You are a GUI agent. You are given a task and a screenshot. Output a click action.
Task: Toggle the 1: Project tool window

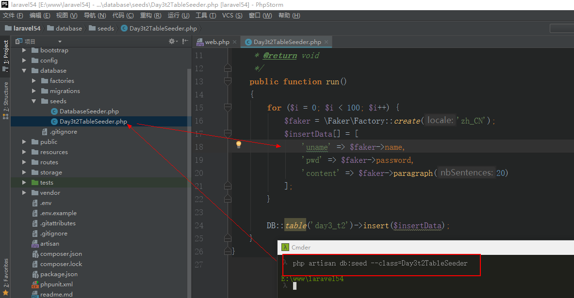5,52
